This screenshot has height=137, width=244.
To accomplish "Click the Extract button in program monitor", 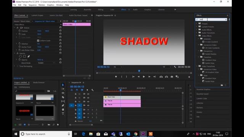I will coord(167,77).
